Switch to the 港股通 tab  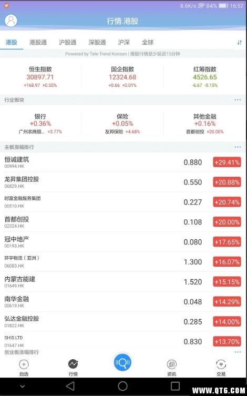[x=38, y=42]
